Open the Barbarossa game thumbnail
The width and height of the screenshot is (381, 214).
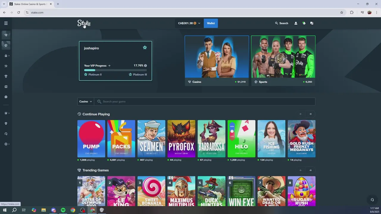[211, 139]
